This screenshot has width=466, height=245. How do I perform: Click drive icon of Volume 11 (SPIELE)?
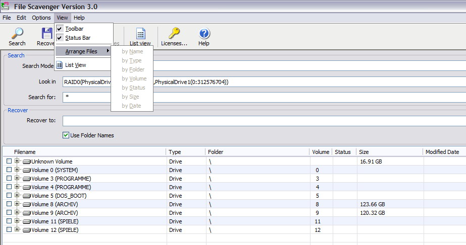27,221
